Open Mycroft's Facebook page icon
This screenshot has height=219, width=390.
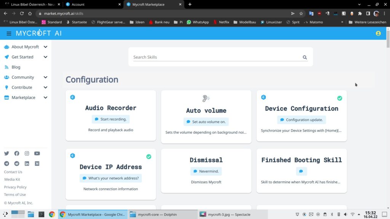[x=17, y=154]
